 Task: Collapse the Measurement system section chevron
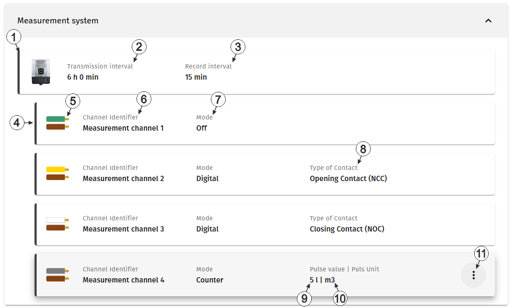point(488,21)
